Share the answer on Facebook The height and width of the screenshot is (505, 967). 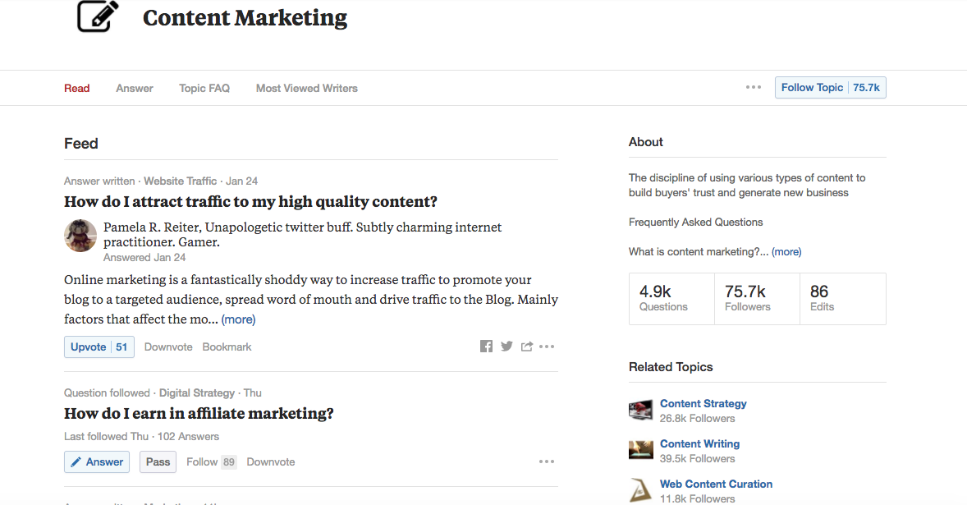click(x=486, y=347)
